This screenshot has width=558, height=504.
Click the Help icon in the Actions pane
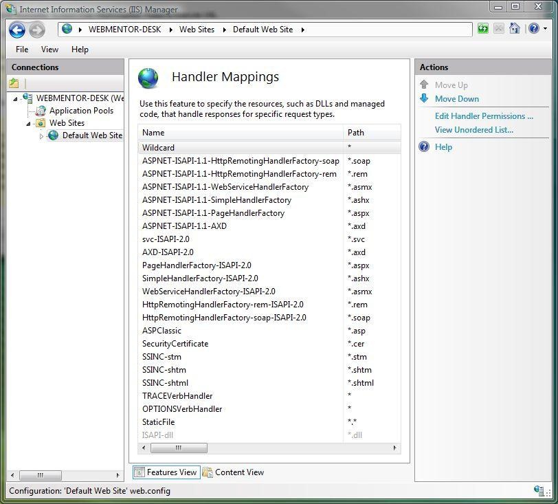tap(424, 146)
